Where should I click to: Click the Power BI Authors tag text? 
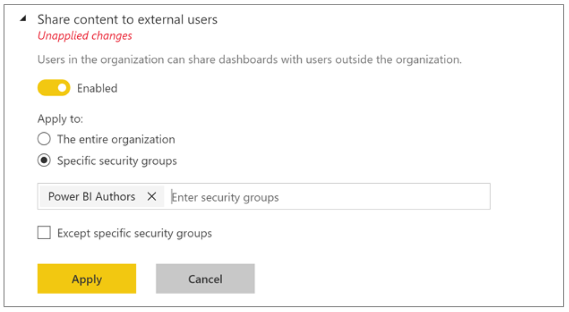pyautogui.click(x=92, y=197)
